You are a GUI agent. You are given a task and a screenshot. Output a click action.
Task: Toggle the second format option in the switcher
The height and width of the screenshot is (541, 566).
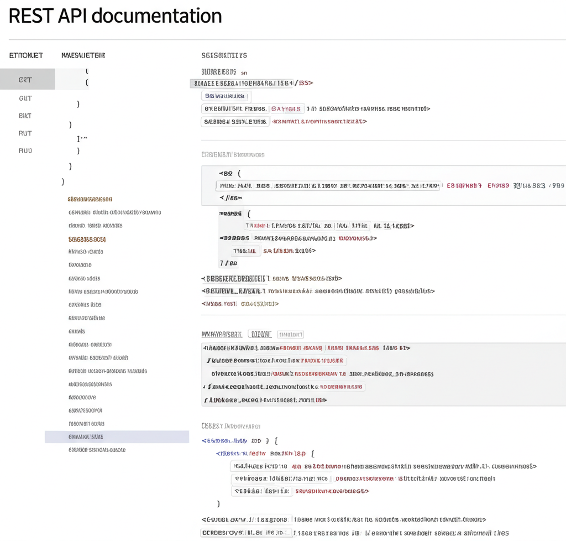pos(290,334)
